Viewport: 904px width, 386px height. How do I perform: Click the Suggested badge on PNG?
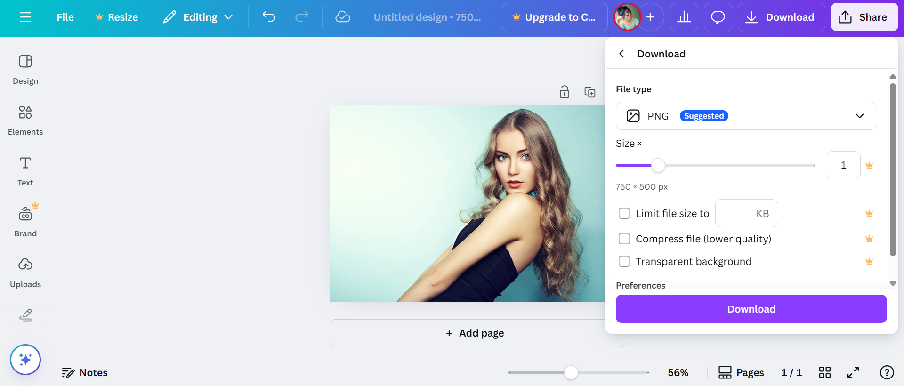704,116
